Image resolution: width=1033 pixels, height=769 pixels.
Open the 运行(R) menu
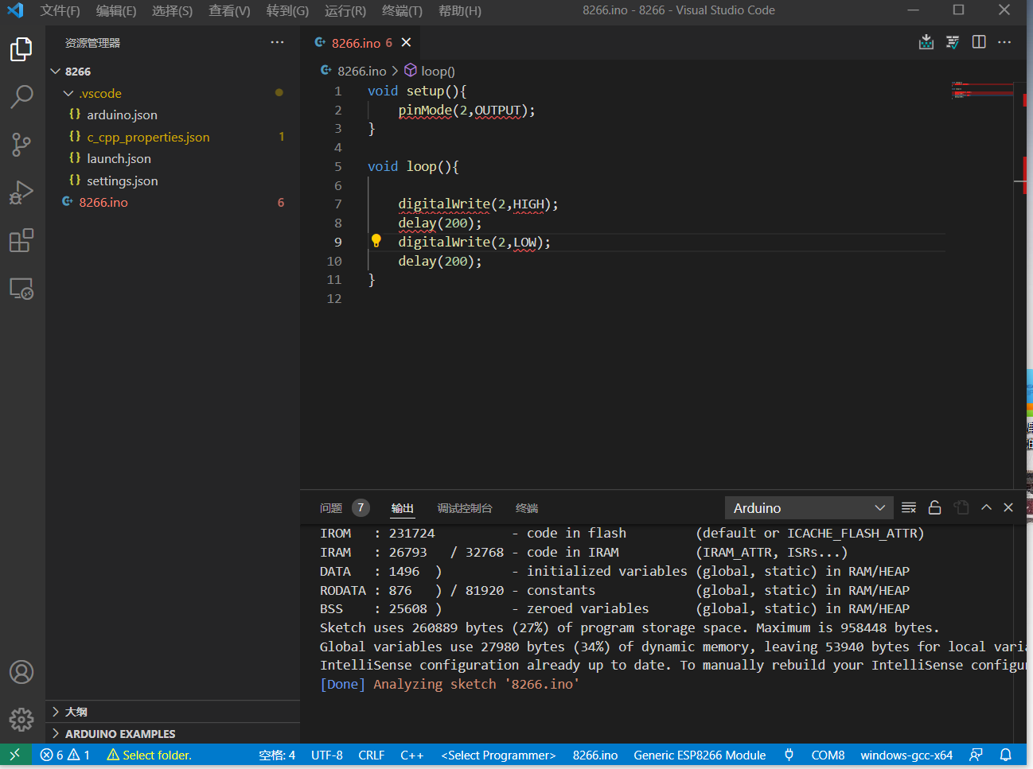(345, 10)
